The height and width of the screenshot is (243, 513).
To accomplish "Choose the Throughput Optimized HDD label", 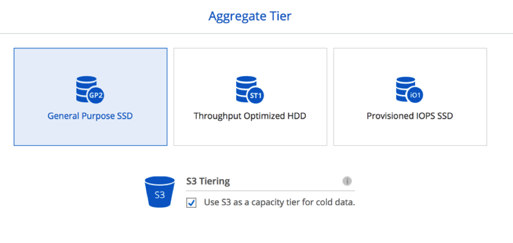I will coord(250,116).
